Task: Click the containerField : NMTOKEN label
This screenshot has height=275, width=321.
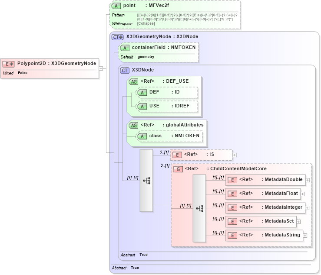Action: pos(164,47)
